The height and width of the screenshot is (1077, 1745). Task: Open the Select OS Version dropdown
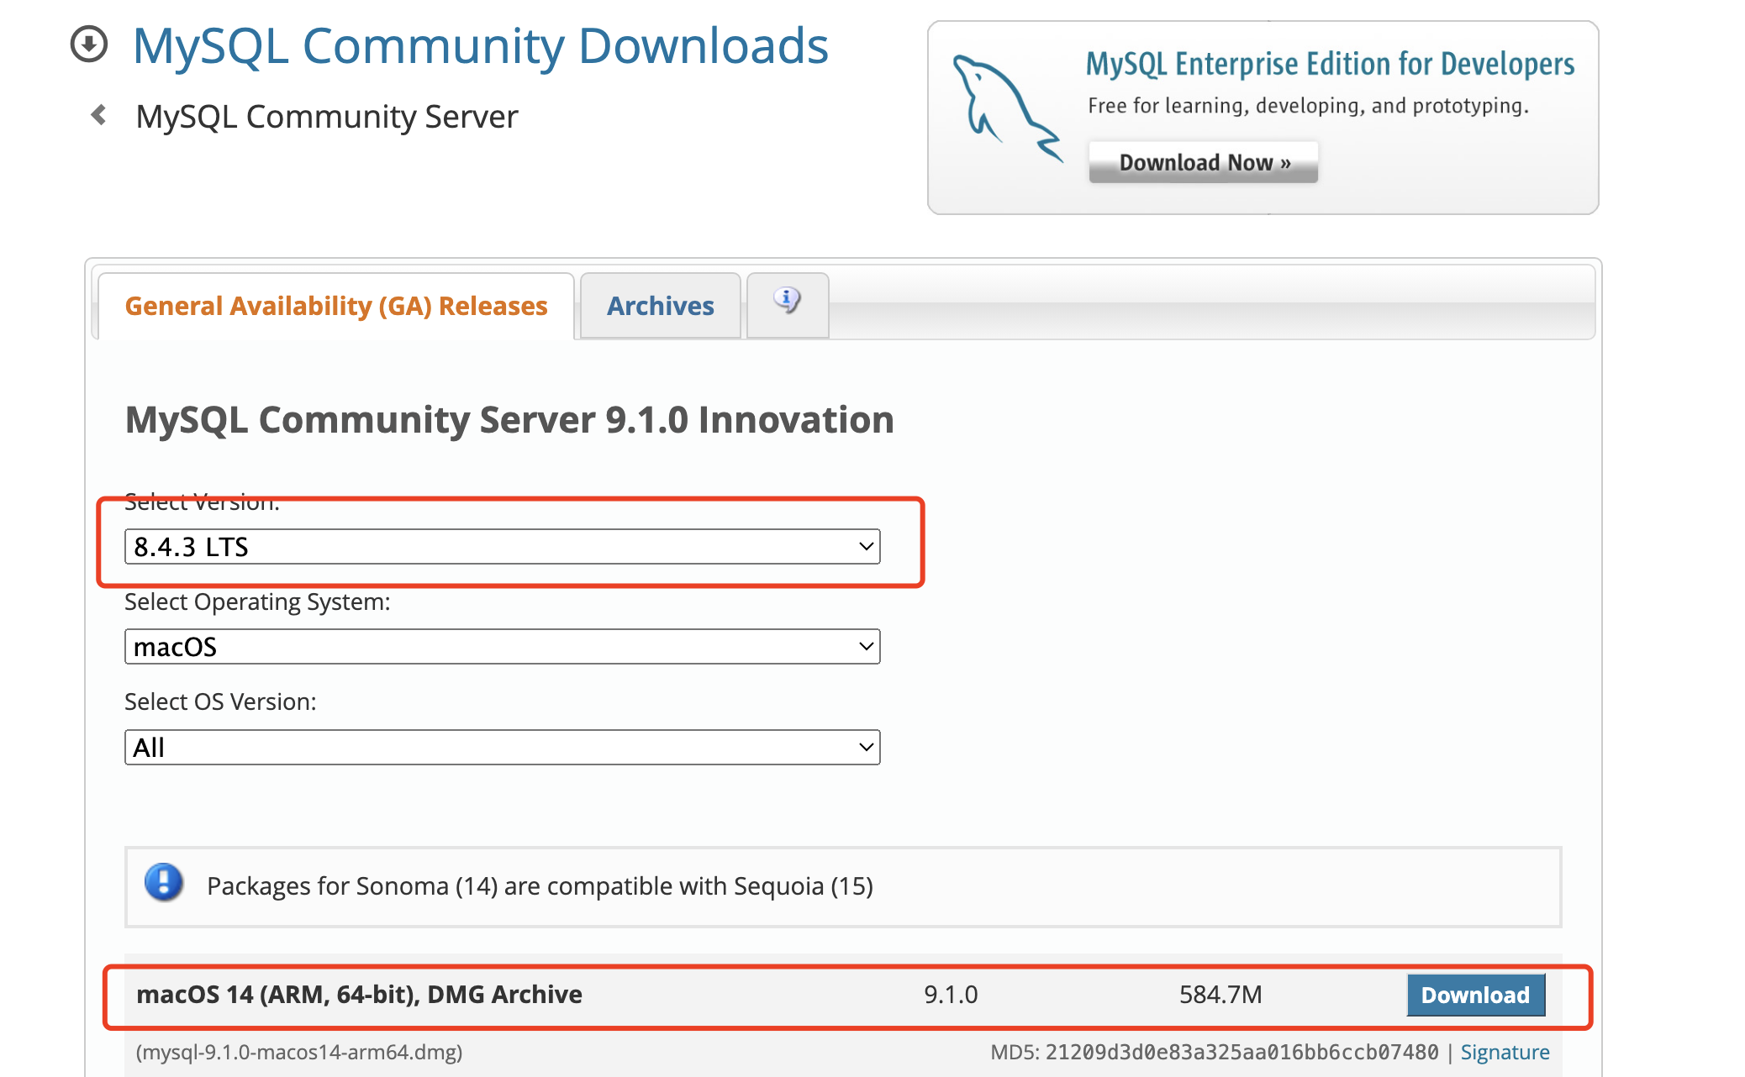503,748
